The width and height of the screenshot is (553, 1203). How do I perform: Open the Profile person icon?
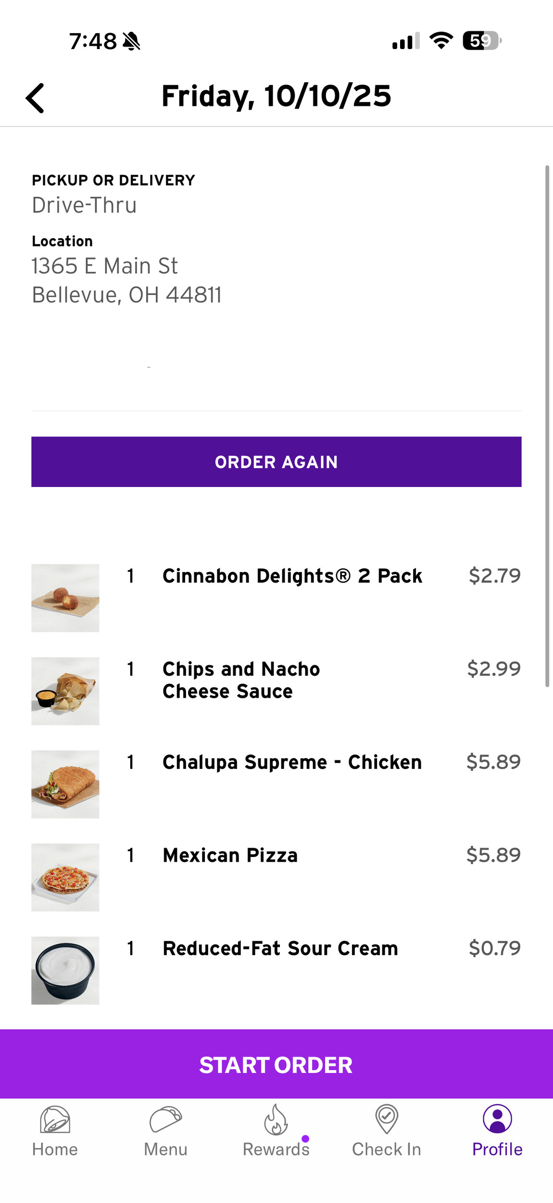pos(497,1119)
